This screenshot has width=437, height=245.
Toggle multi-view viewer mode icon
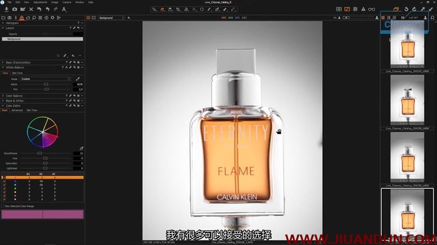[x=88, y=18]
